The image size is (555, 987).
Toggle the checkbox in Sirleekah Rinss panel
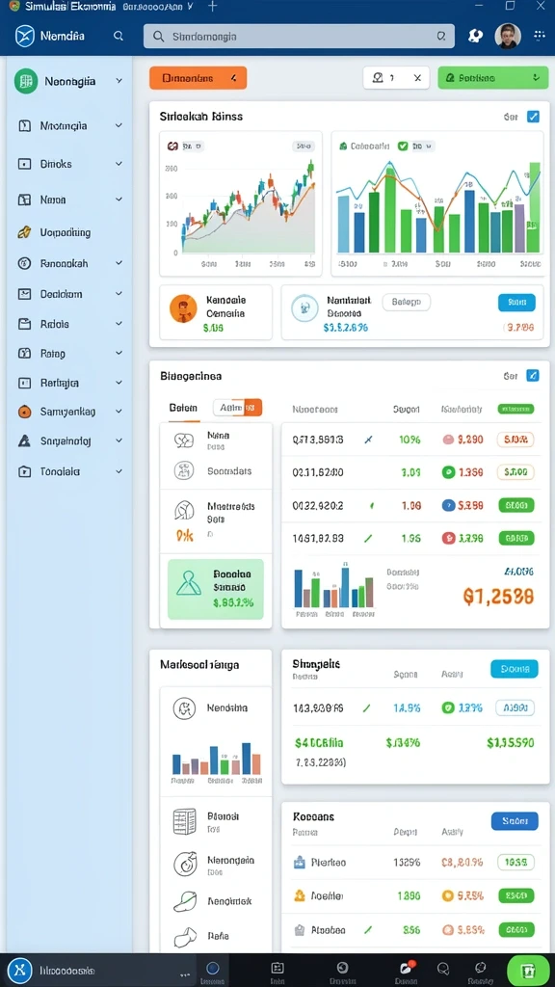tap(533, 117)
